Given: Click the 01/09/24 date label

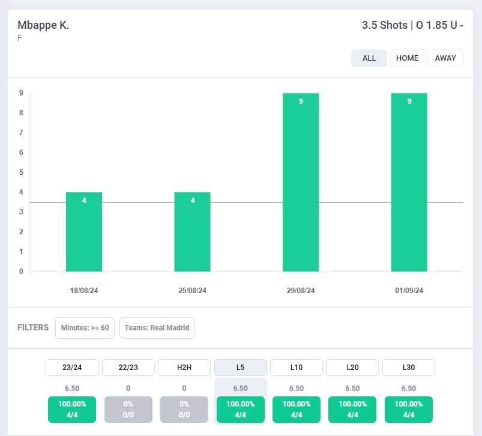Looking at the screenshot, I should pos(409,291).
